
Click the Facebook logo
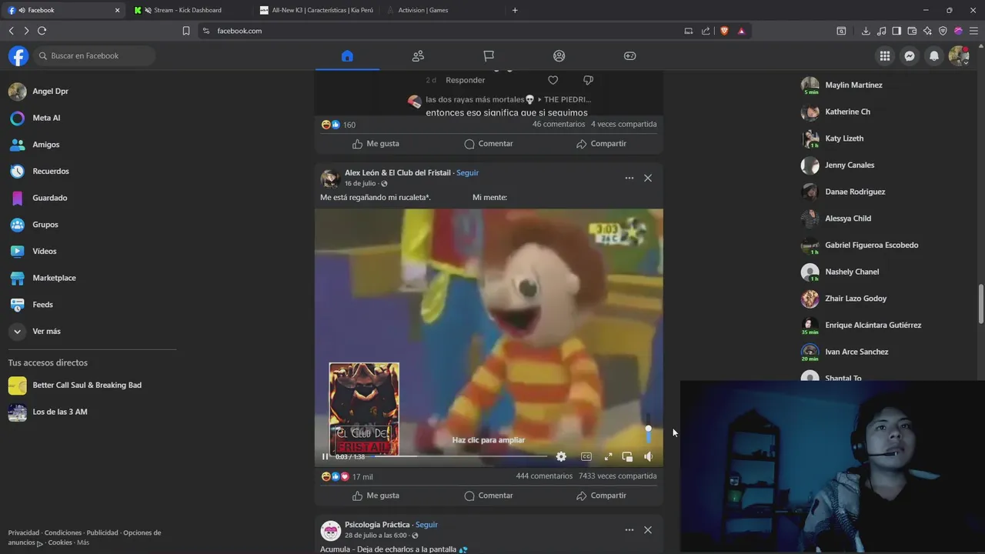pos(18,55)
